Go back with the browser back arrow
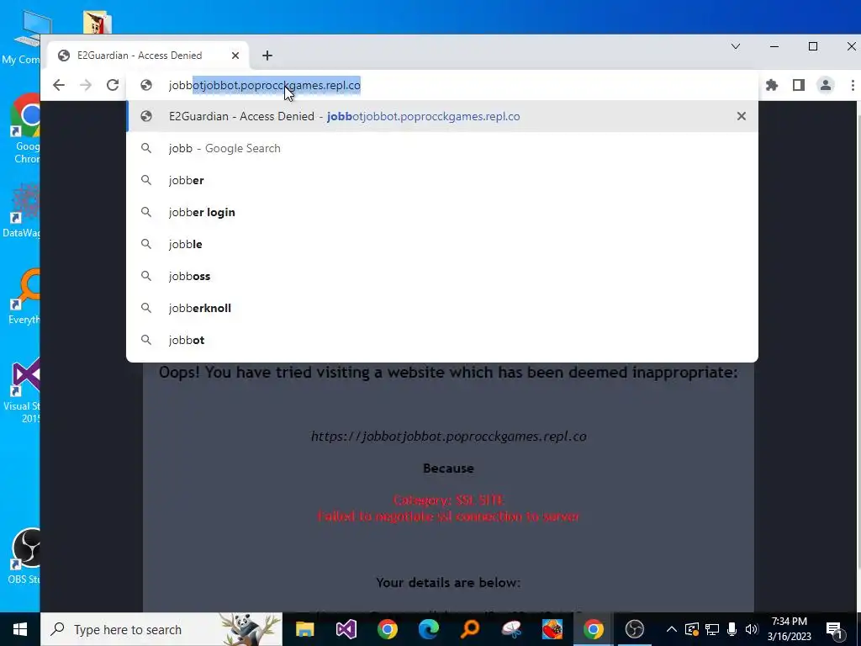861x646 pixels. pos(59,85)
